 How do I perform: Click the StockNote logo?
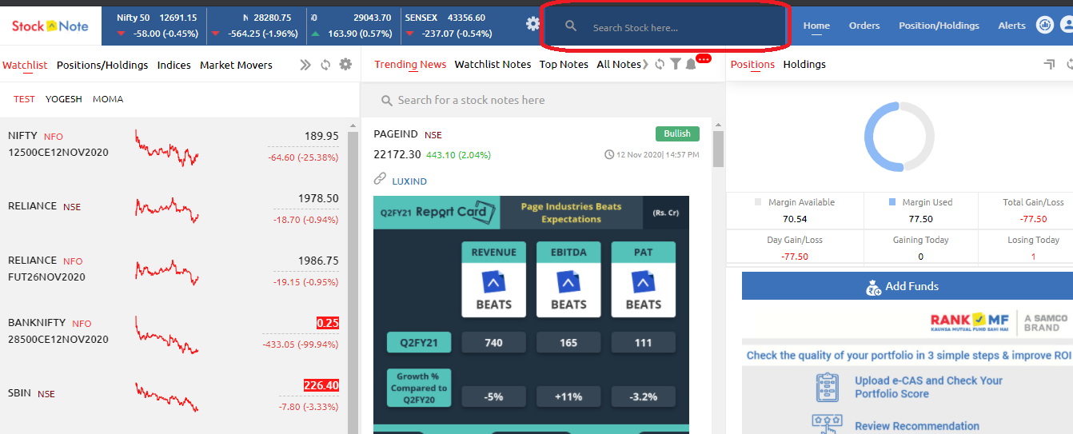coord(50,26)
